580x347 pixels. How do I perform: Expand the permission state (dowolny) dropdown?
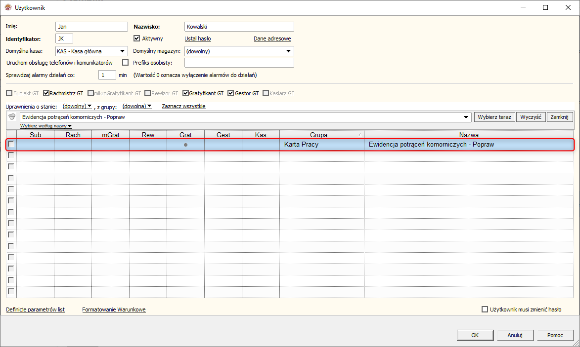click(x=77, y=106)
